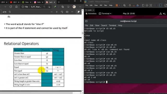Screen dimensions: 167x94
Task: Open terminal File menu
Action: [86, 25]
